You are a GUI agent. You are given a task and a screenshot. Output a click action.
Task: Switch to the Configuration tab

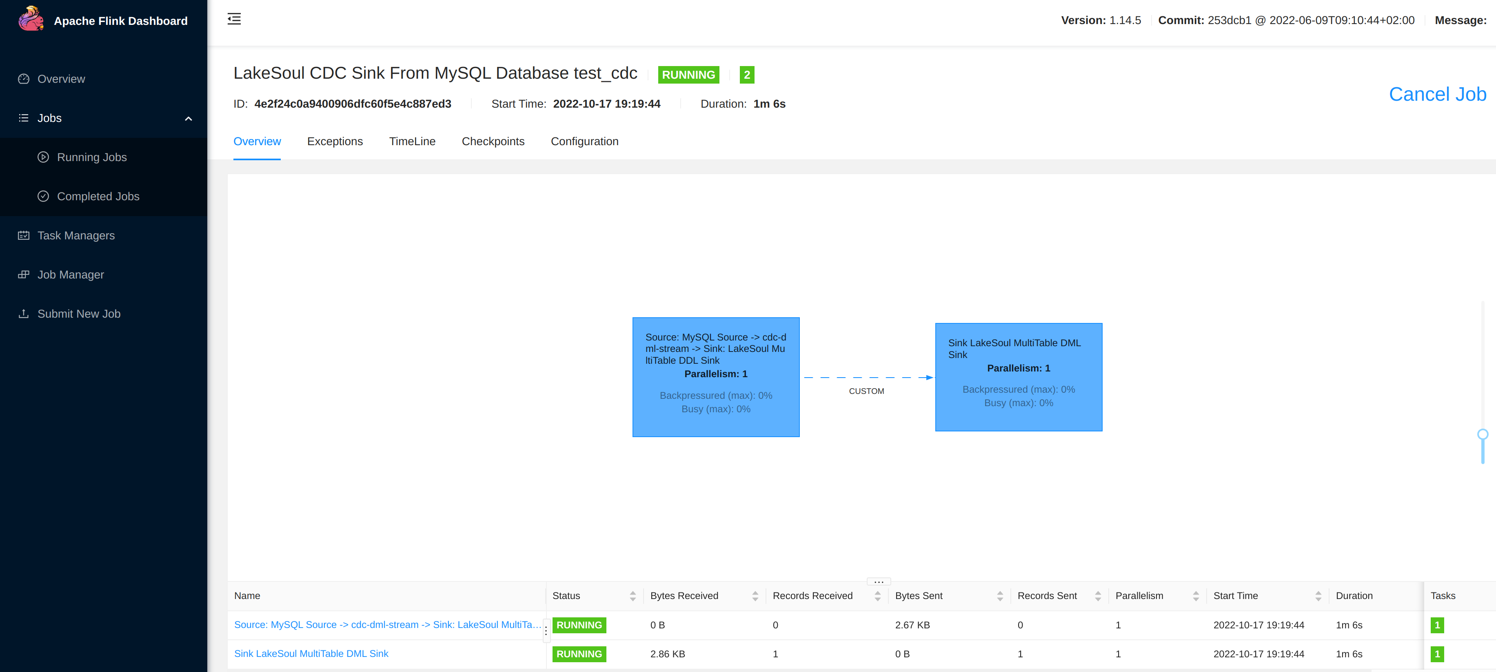pyautogui.click(x=584, y=141)
